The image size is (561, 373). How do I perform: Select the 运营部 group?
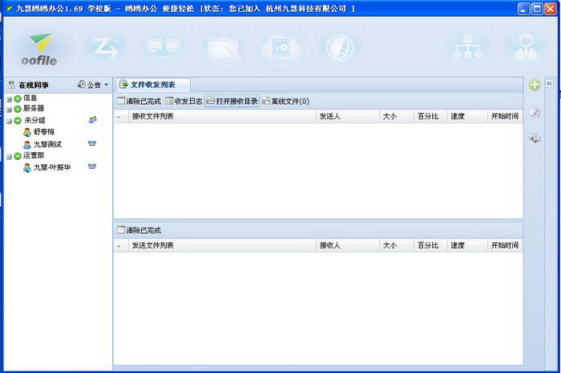(x=34, y=155)
